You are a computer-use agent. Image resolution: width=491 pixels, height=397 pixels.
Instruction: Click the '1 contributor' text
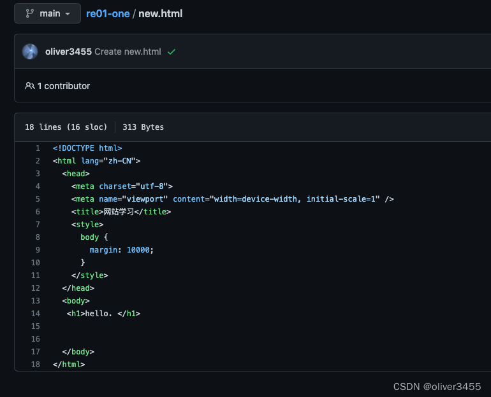pos(63,86)
